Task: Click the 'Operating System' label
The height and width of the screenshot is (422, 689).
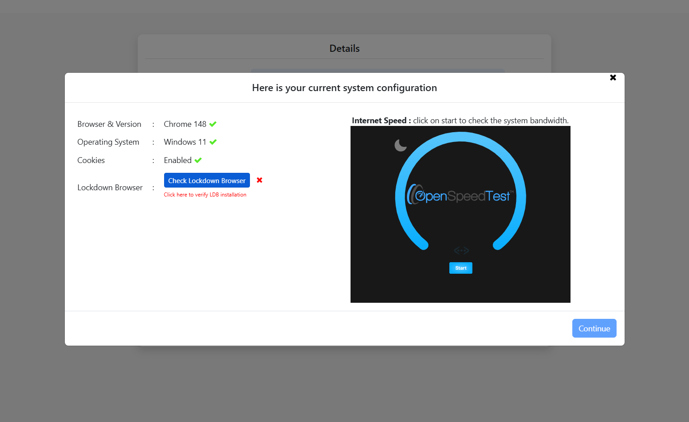Action: point(108,142)
